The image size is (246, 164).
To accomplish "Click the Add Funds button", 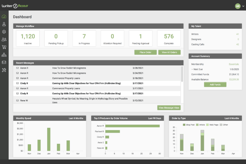I will (215, 84).
